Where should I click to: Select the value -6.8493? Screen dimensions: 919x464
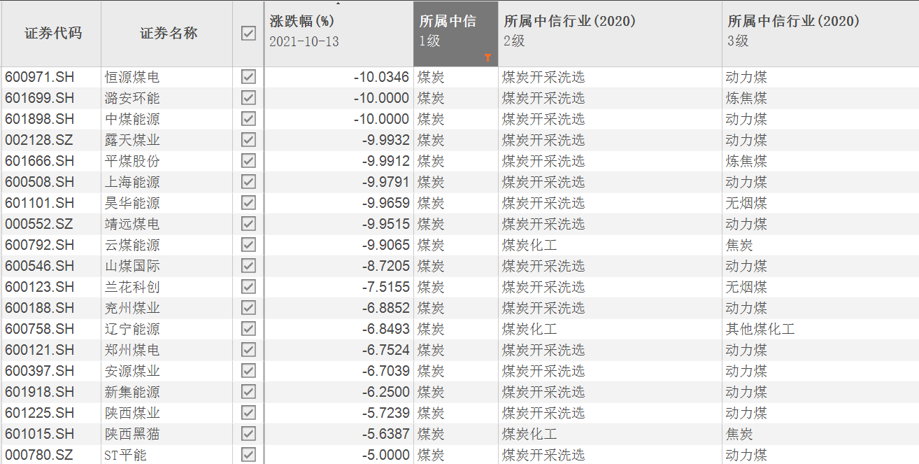pos(385,329)
